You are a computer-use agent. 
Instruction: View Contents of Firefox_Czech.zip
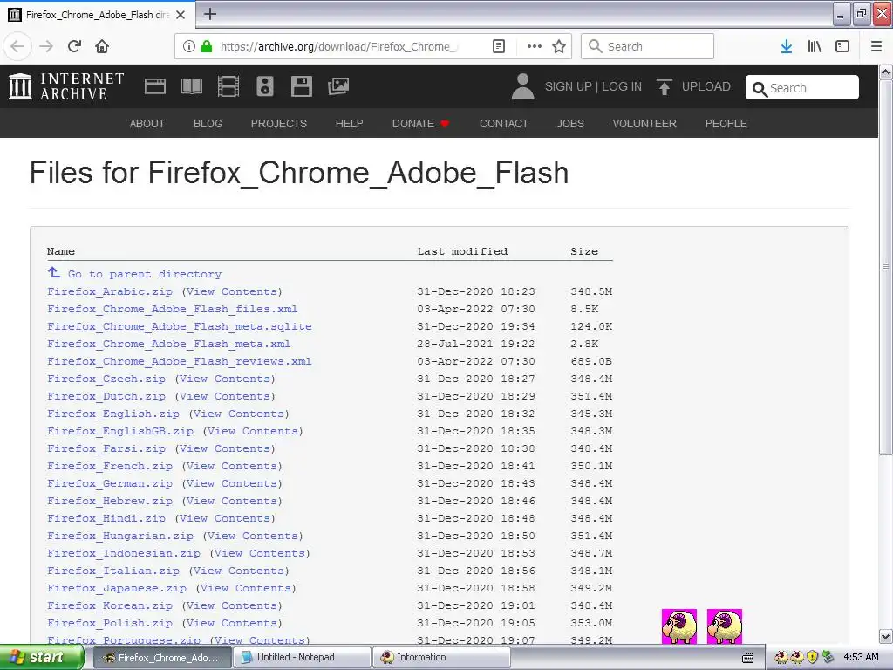224,379
